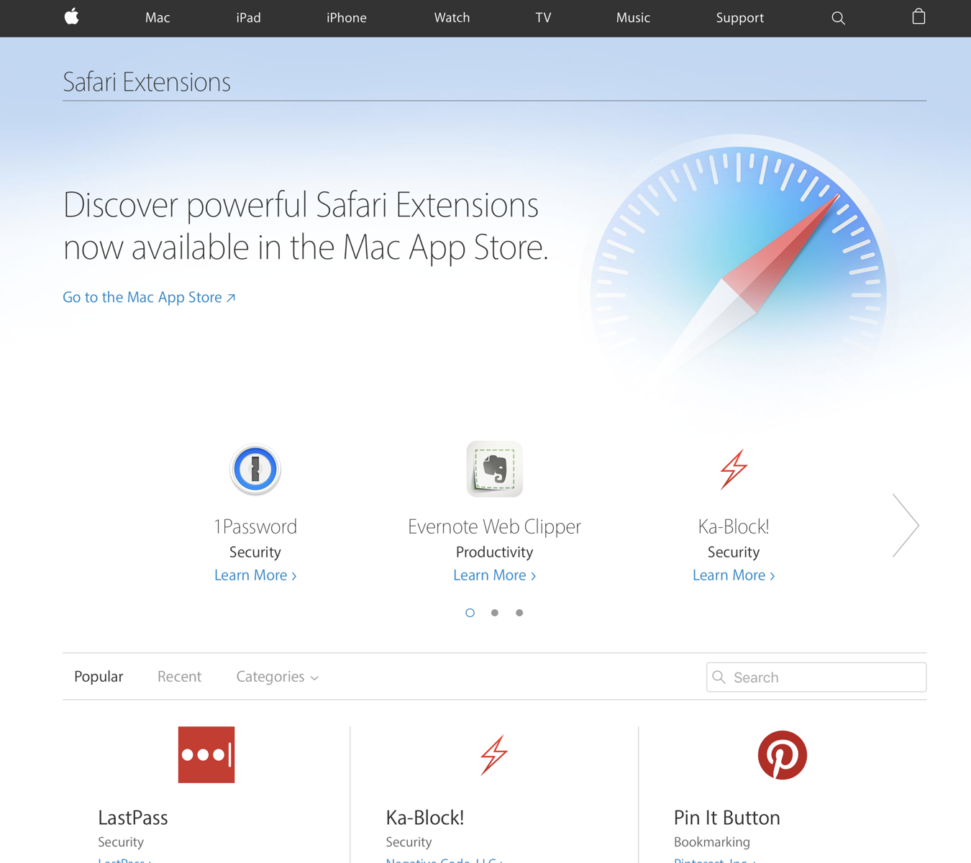Image resolution: width=971 pixels, height=863 pixels.
Task: Click the Safari Extensions page heading
Action: coord(147,82)
